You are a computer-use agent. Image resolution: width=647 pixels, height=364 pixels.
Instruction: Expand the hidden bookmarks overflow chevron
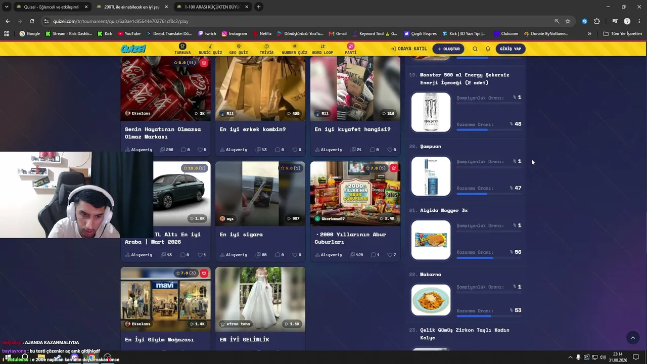click(589, 34)
